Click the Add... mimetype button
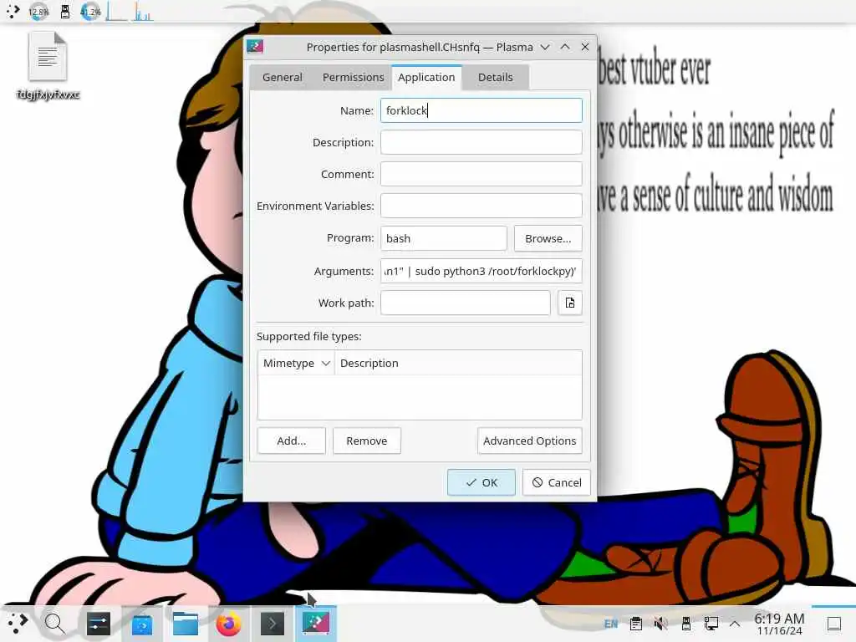Viewport: 856px width, 642px height. point(292,441)
